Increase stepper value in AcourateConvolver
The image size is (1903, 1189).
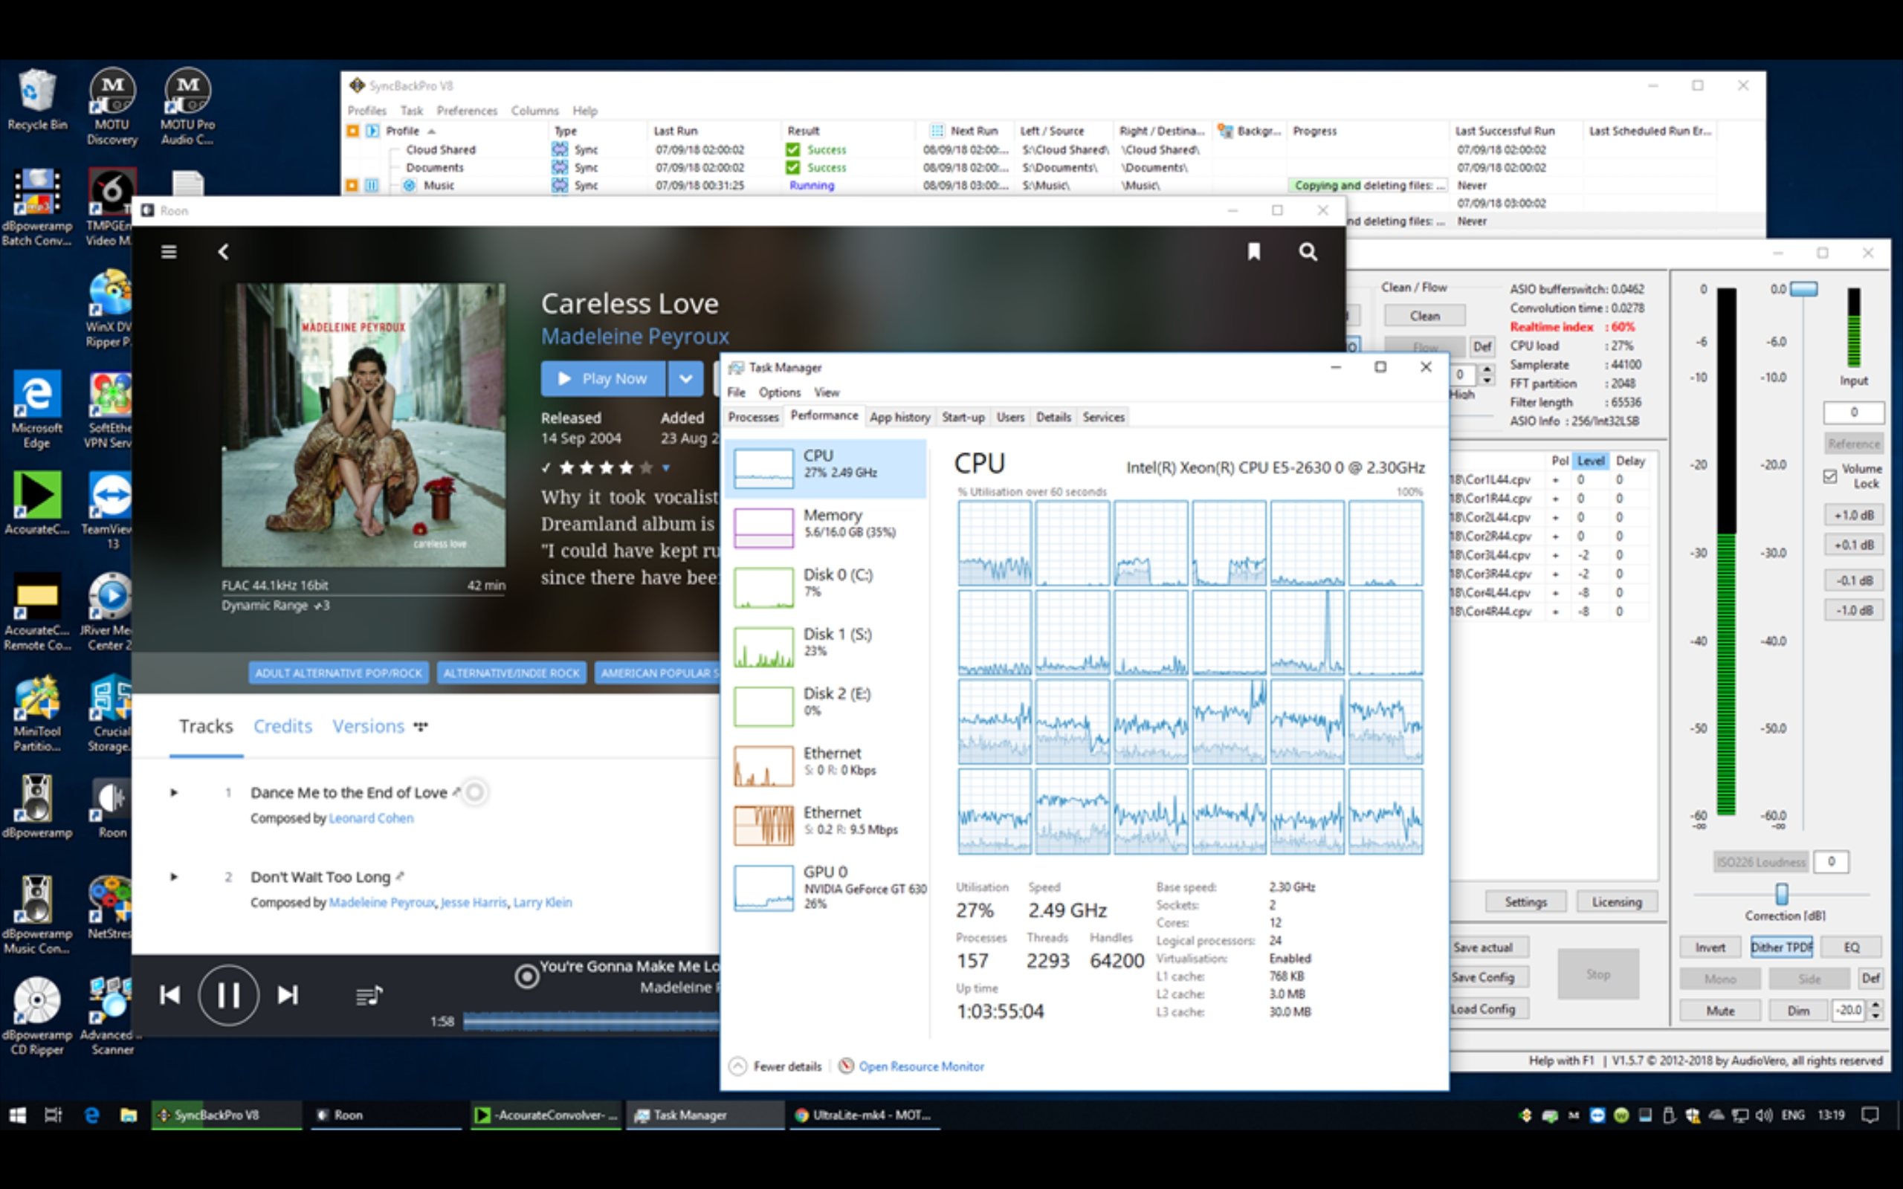pos(1487,369)
